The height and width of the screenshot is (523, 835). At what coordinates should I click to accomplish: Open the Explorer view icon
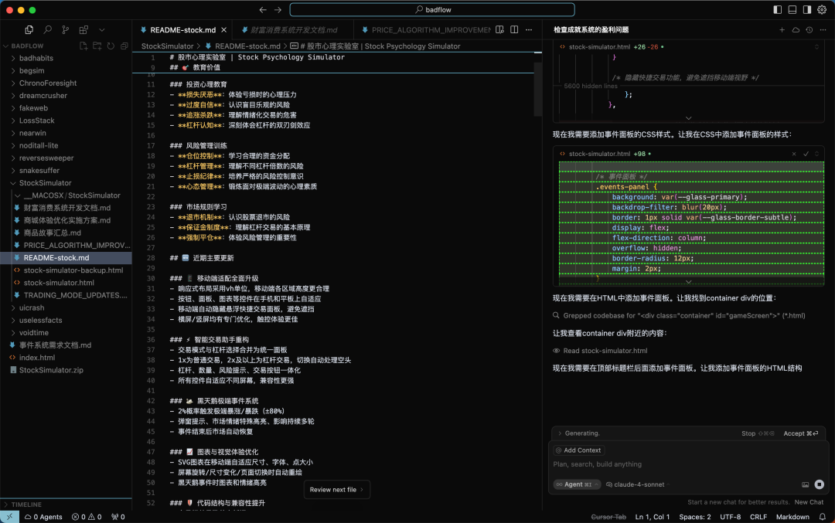tap(29, 30)
